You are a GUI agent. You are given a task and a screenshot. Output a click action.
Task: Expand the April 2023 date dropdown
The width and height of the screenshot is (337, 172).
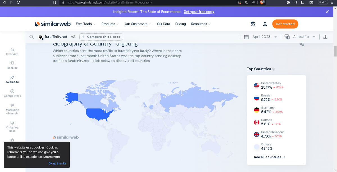click(x=261, y=37)
